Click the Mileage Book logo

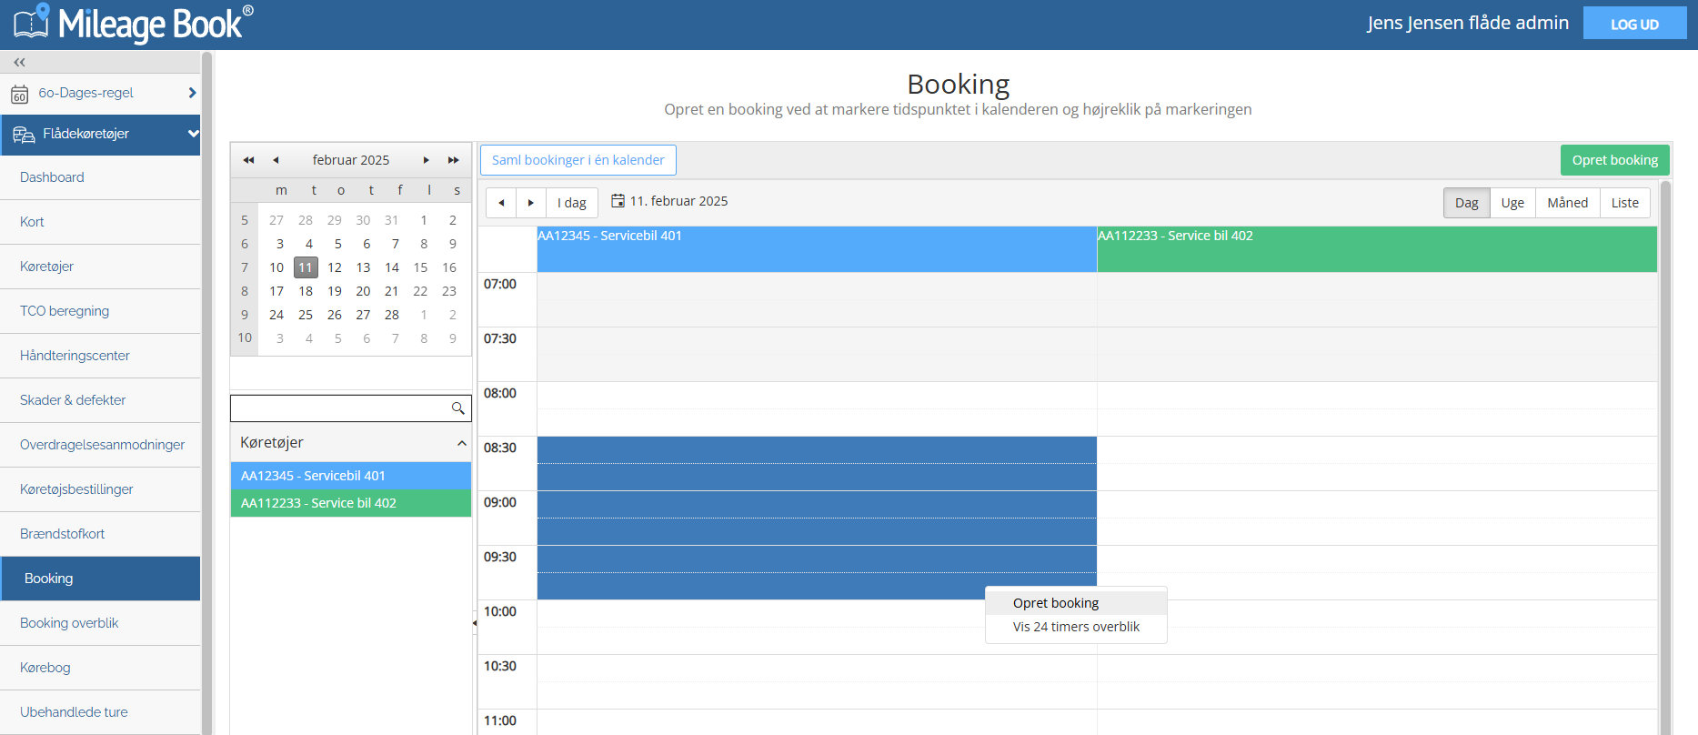click(x=134, y=24)
